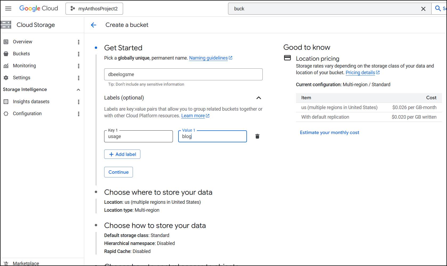Screen dimensions: 447x266
Task: Open the myAnthosProject2 project selector
Action: (94, 9)
